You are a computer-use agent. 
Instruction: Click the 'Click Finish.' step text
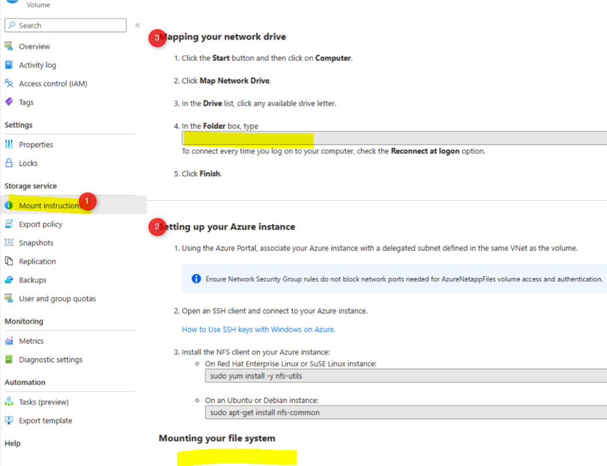point(202,174)
